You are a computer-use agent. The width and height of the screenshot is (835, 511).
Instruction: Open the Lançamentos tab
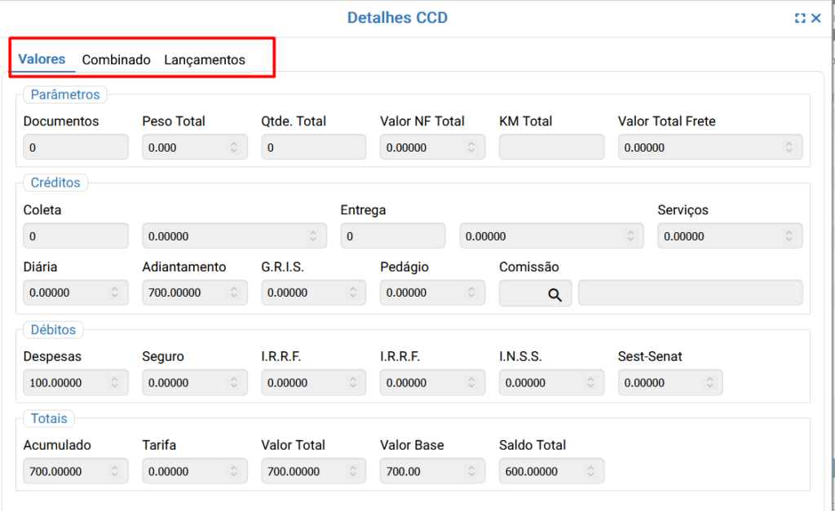[x=205, y=59]
